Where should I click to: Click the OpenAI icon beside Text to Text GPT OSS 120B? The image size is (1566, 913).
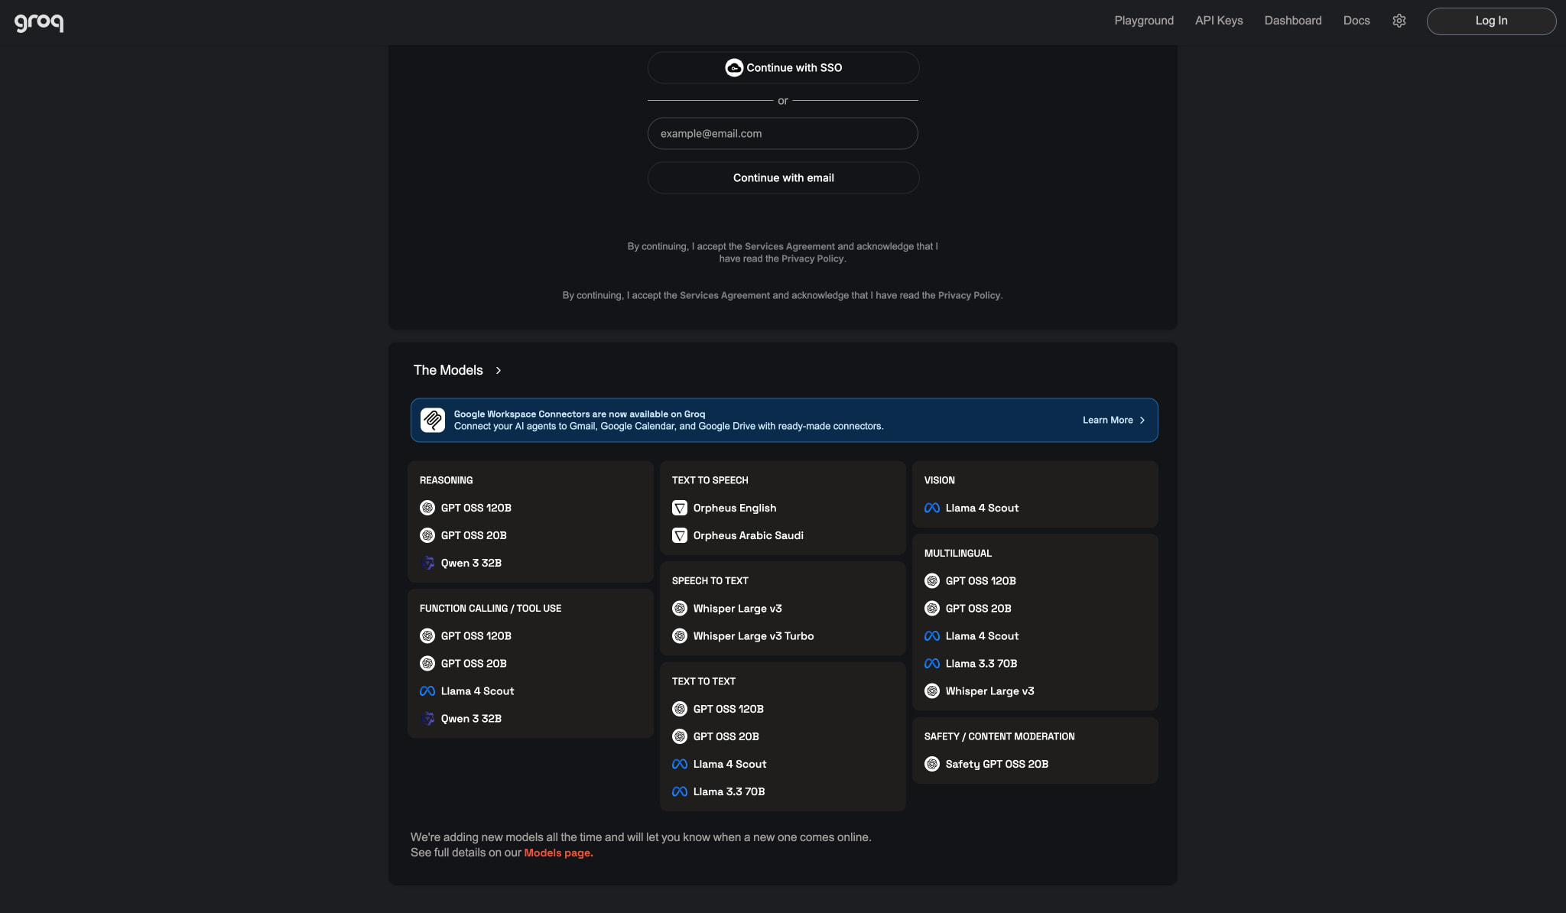click(680, 709)
